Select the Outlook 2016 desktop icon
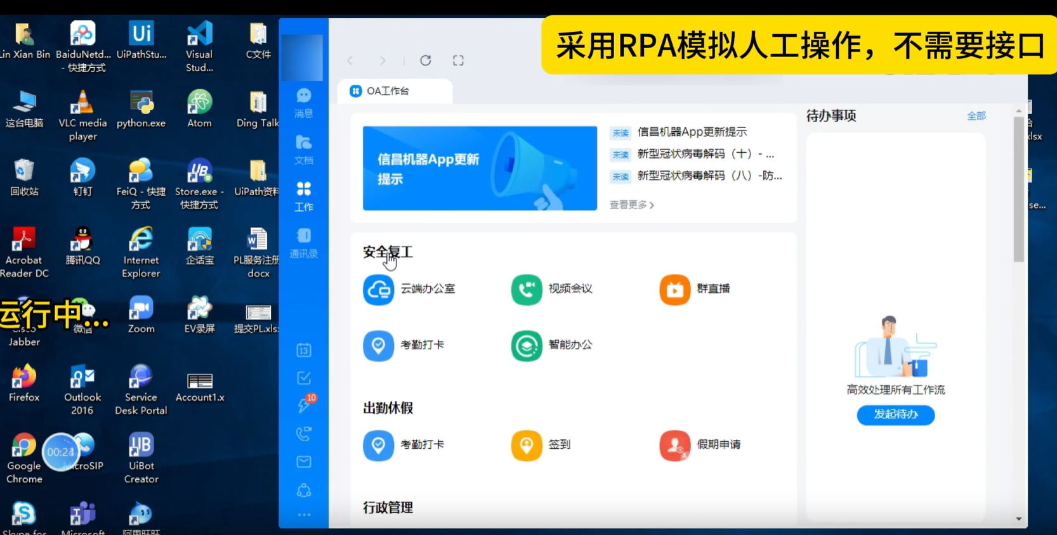Viewport: 1057px width, 535px height. tap(82, 389)
